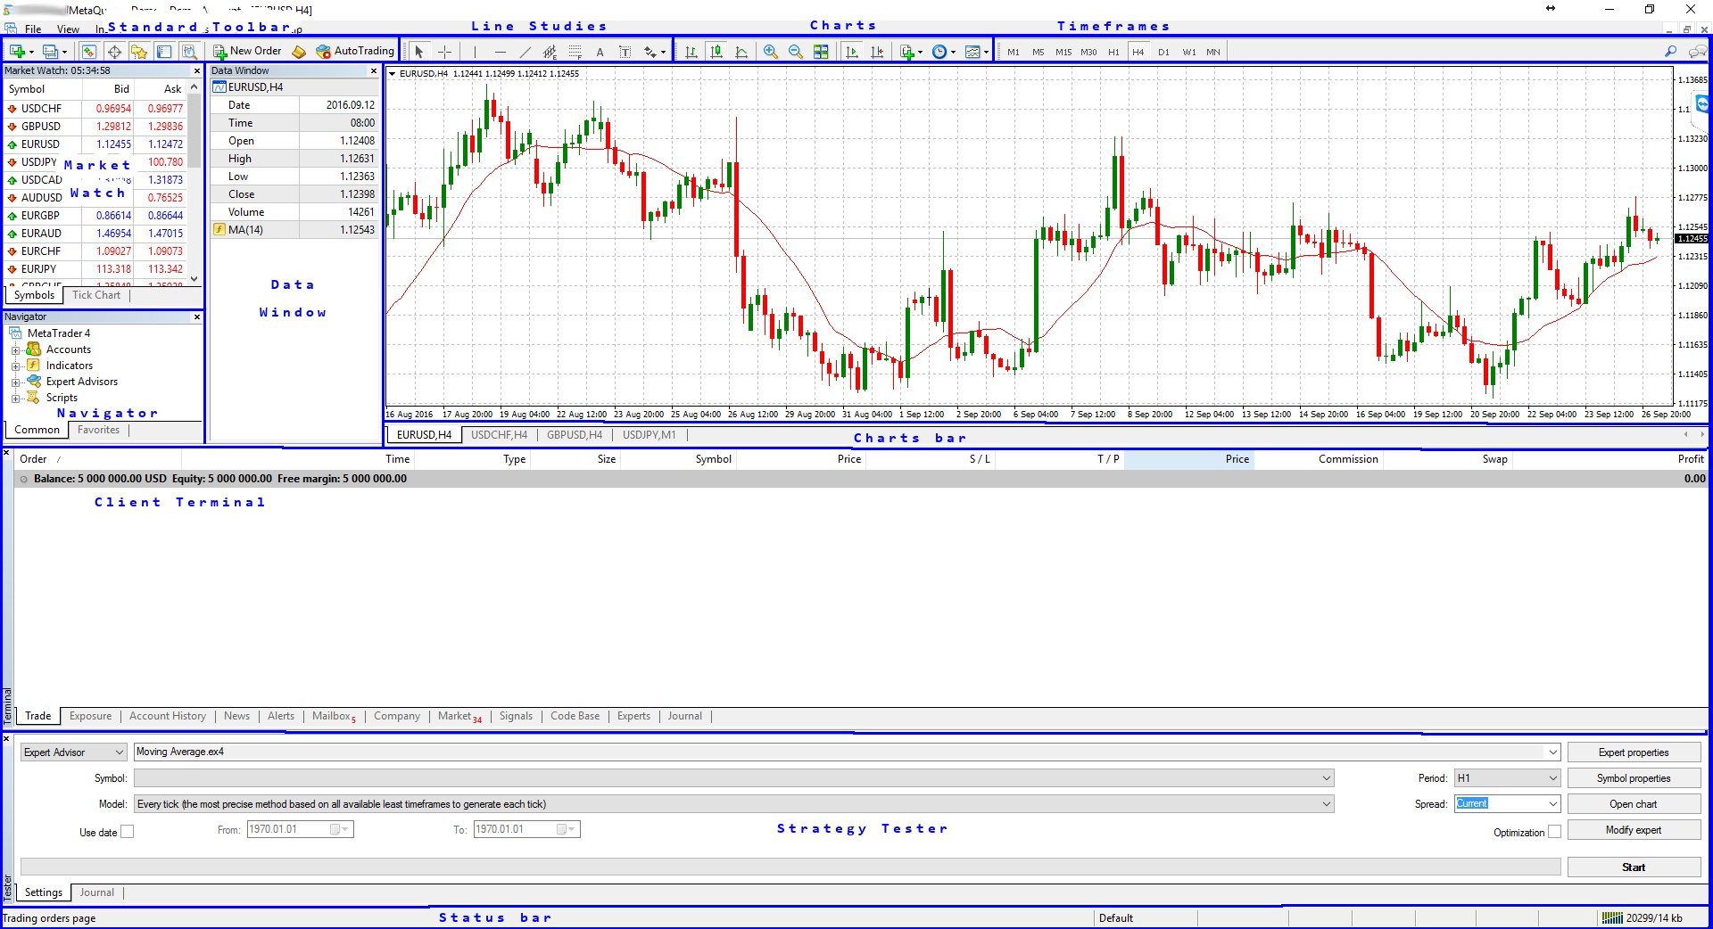This screenshot has height=929, width=1713.
Task: Toggle the Market Watch window icon
Action: 88,52
